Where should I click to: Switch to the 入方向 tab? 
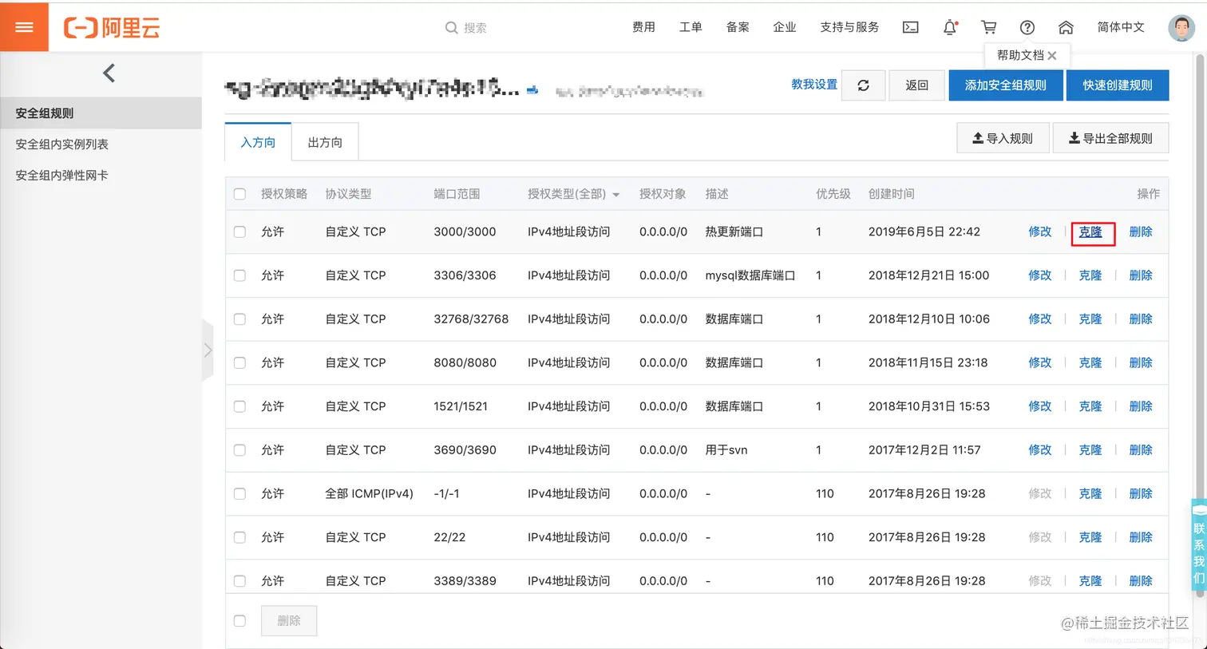pos(258,142)
